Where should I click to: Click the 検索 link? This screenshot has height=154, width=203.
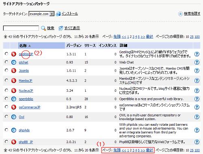51,28
